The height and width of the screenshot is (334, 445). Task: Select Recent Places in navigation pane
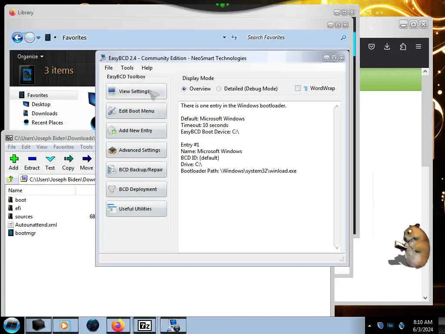[x=47, y=122]
